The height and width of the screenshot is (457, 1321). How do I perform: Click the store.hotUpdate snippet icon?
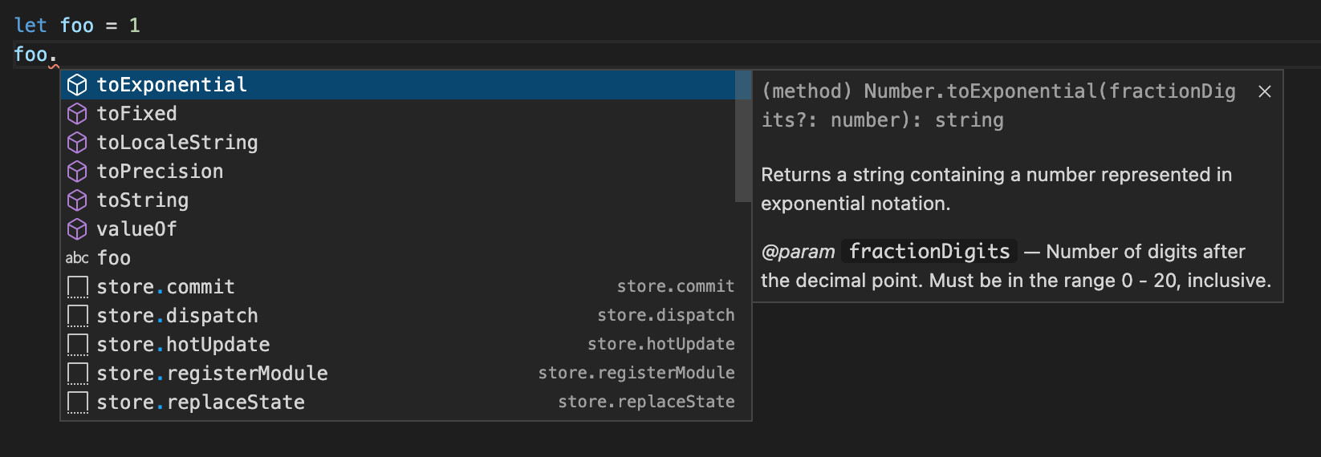click(x=77, y=345)
